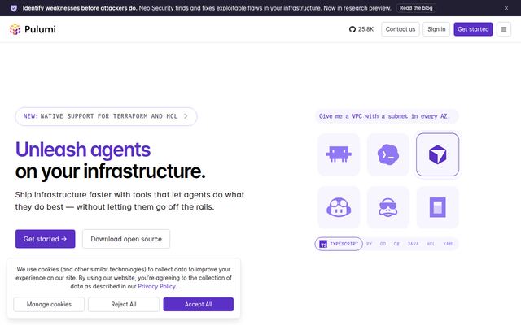Click the Manage cookies button
Screen dimensions: 521x325
[49, 304]
